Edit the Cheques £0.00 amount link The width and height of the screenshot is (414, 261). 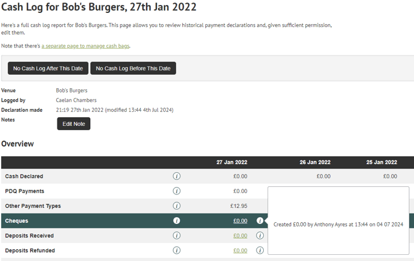point(240,221)
